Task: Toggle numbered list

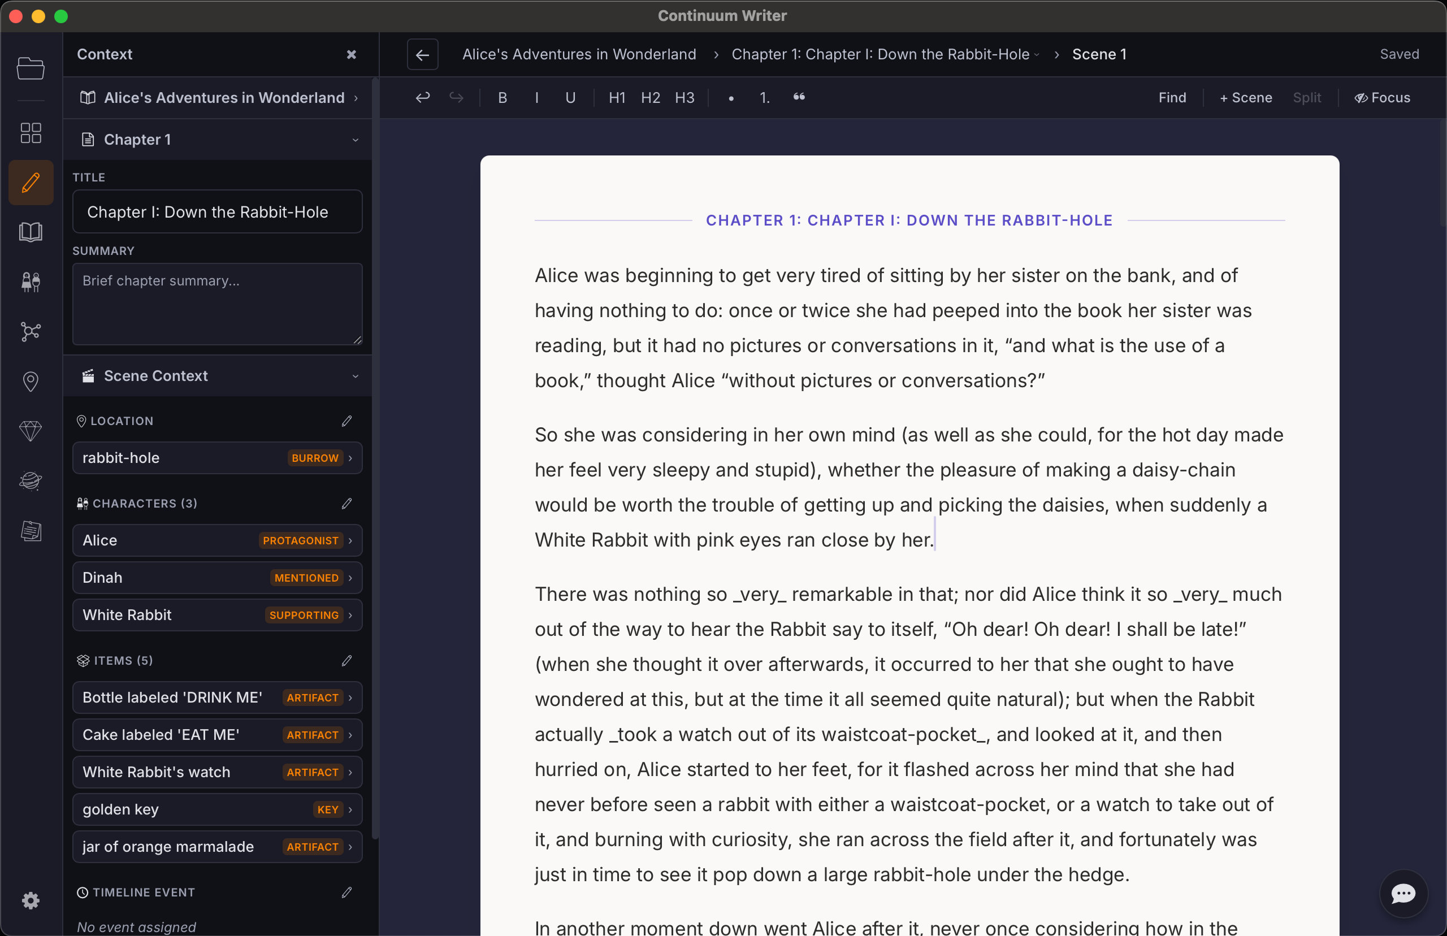Action: (x=765, y=98)
